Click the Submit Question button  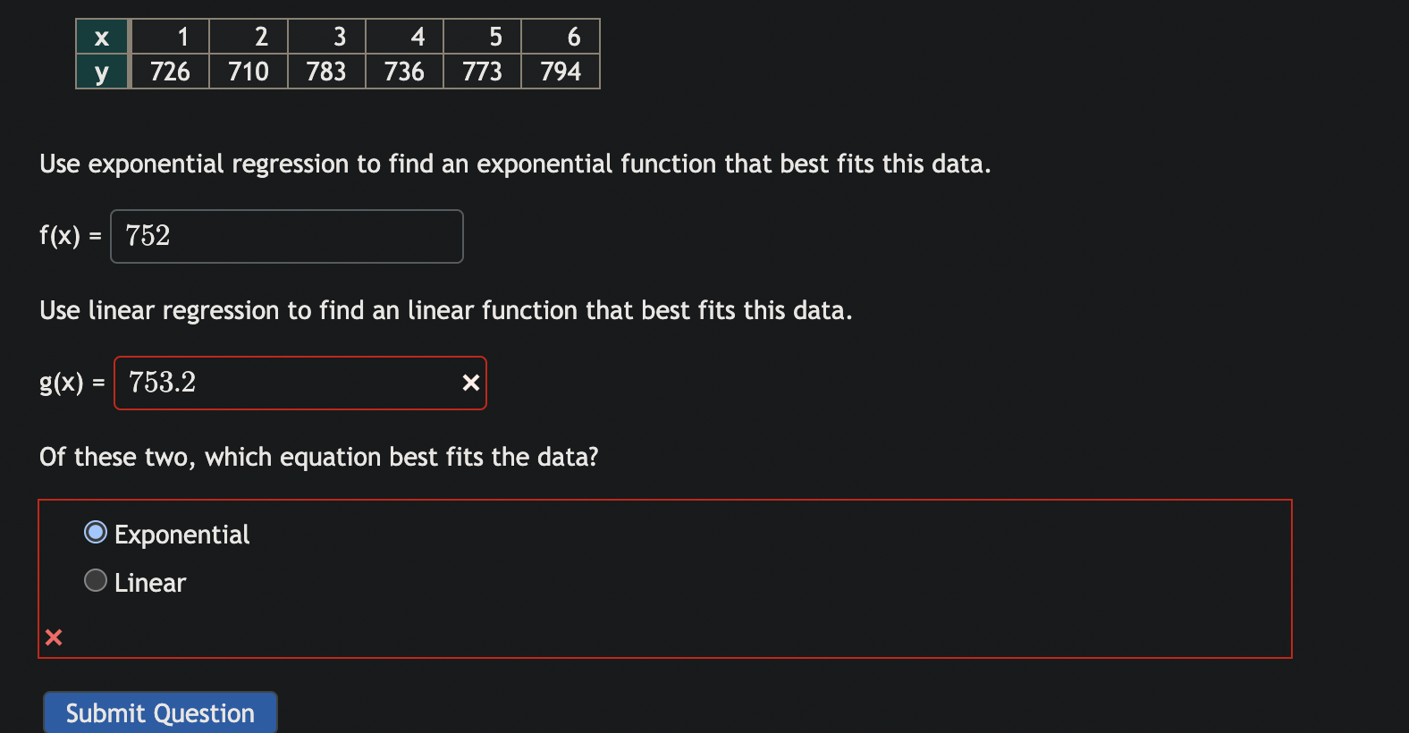[x=159, y=712]
